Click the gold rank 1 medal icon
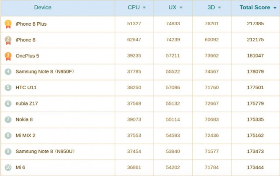The width and height of the screenshot is (280, 176). [x=8, y=24]
